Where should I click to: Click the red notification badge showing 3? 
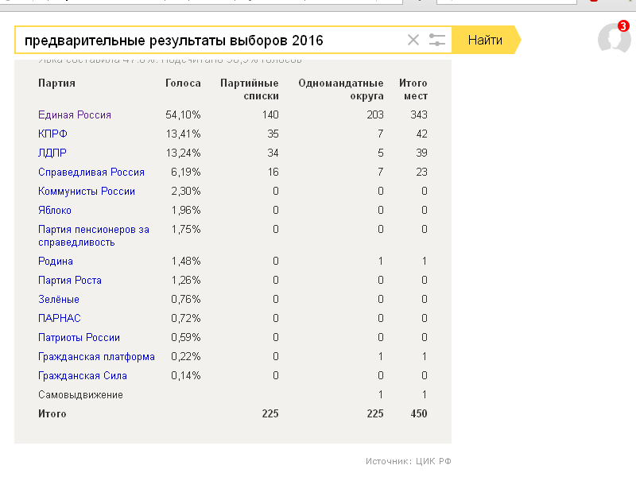623,26
